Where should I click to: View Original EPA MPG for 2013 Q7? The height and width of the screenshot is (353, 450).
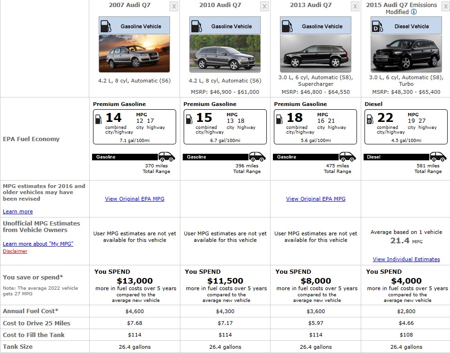316,199
